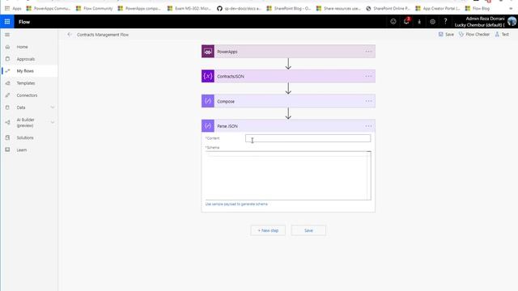Click into the Schema text area

[x=286, y=175]
